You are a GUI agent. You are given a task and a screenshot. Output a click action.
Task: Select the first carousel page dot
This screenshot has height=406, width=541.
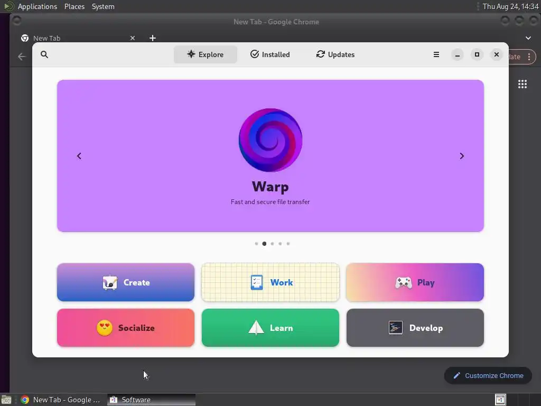point(256,244)
